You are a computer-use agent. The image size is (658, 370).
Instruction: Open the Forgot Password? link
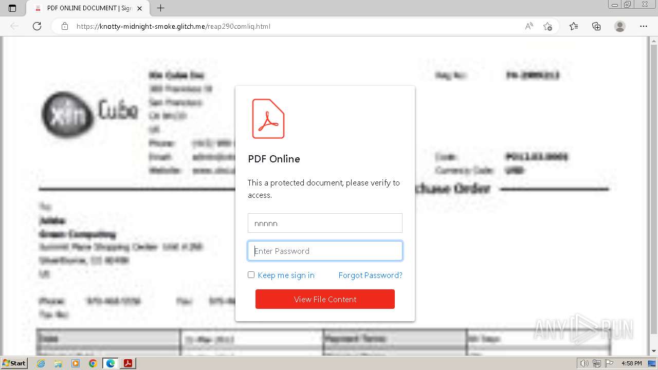(370, 275)
